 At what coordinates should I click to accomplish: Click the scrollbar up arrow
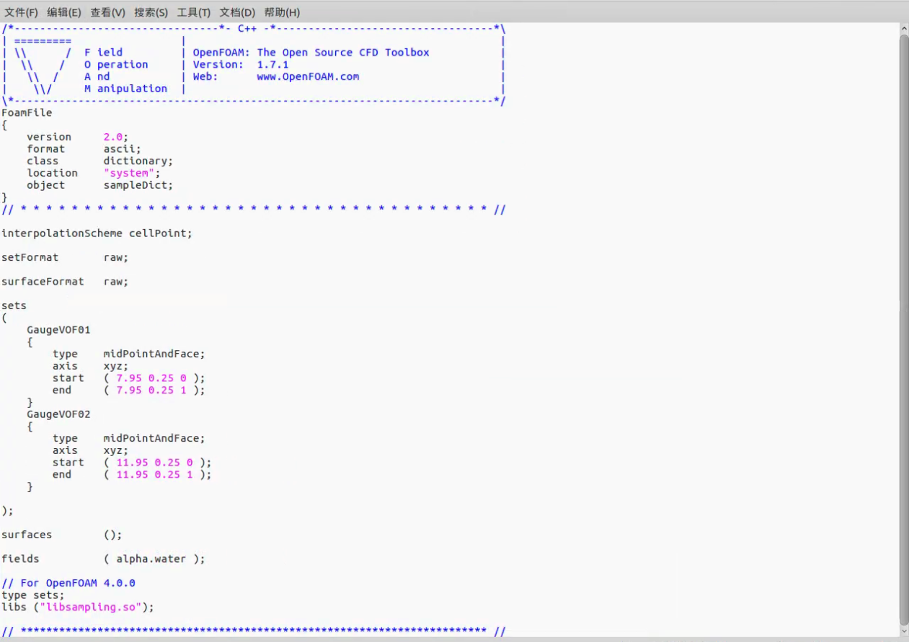pyautogui.click(x=904, y=27)
